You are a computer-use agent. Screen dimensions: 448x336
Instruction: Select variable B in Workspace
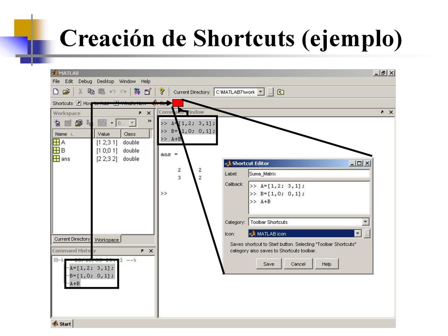tap(59, 150)
